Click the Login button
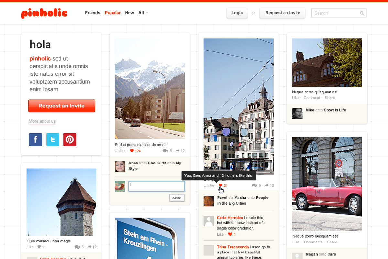This screenshot has height=259, width=388. pyautogui.click(x=237, y=13)
